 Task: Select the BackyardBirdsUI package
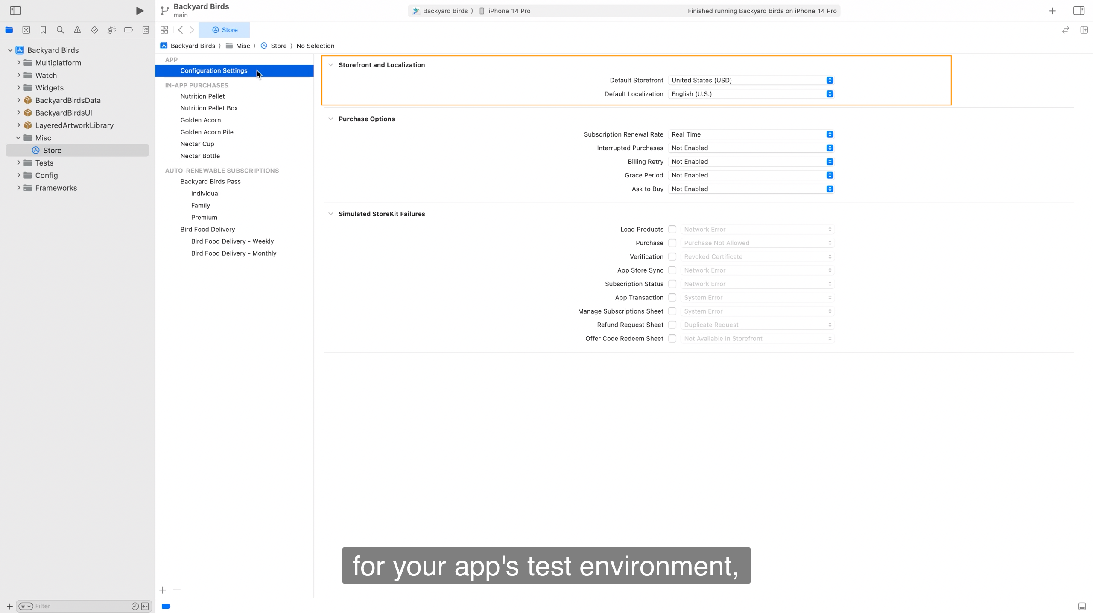[x=64, y=113]
